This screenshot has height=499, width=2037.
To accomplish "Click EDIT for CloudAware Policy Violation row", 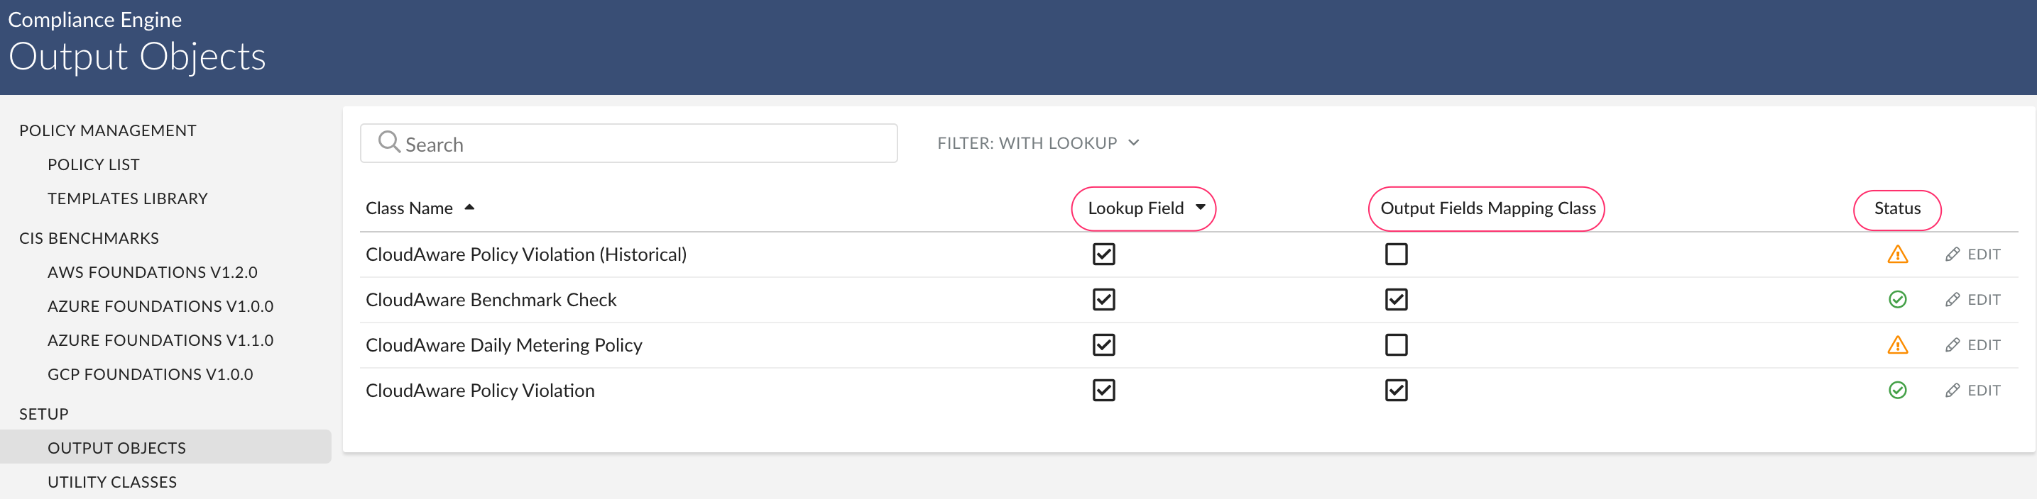I will click(1982, 390).
